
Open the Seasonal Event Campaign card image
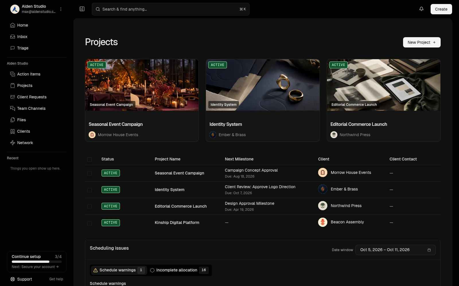(x=142, y=85)
